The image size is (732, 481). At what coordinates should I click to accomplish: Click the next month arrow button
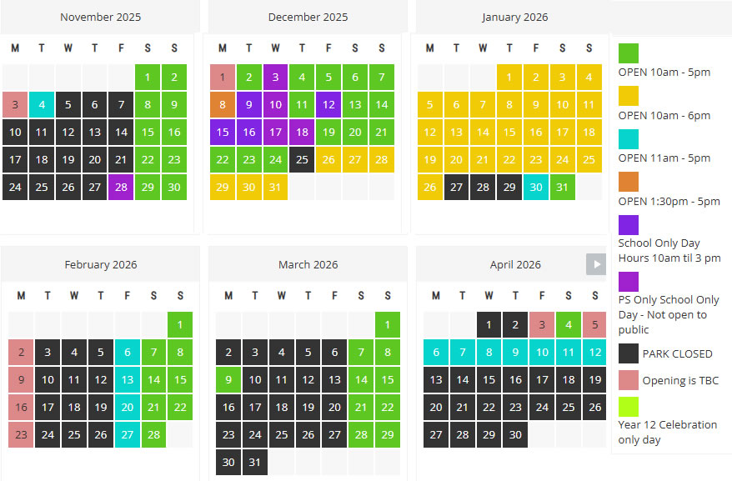pos(595,264)
